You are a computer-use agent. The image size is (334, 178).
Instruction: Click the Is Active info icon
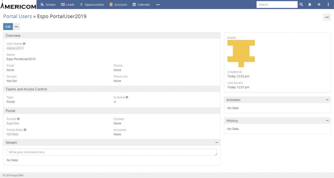[127, 97]
